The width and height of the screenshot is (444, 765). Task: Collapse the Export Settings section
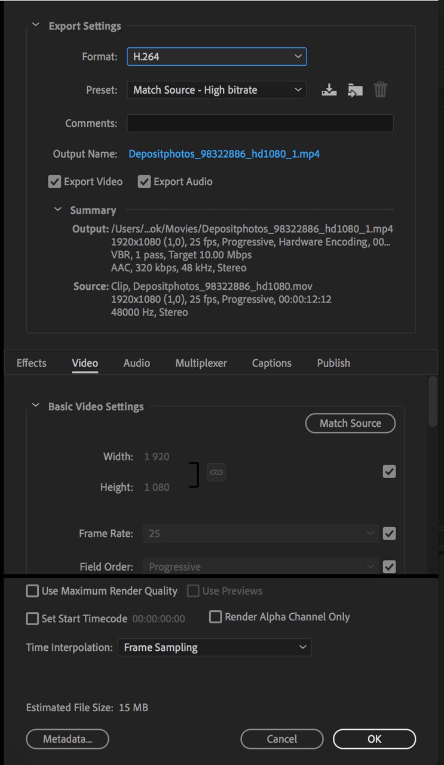click(x=36, y=26)
